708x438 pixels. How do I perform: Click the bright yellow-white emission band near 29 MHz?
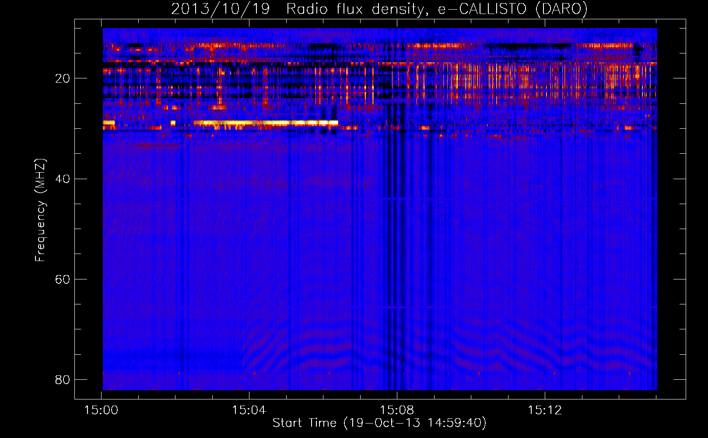pyautogui.click(x=266, y=123)
